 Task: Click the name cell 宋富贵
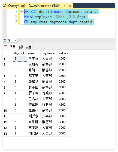(34, 105)
